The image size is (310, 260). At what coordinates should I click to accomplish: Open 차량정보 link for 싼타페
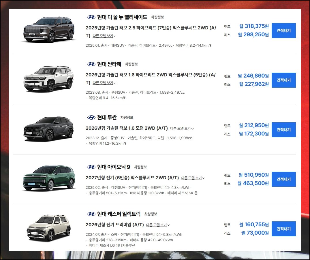pyautogui.click(x=131, y=64)
